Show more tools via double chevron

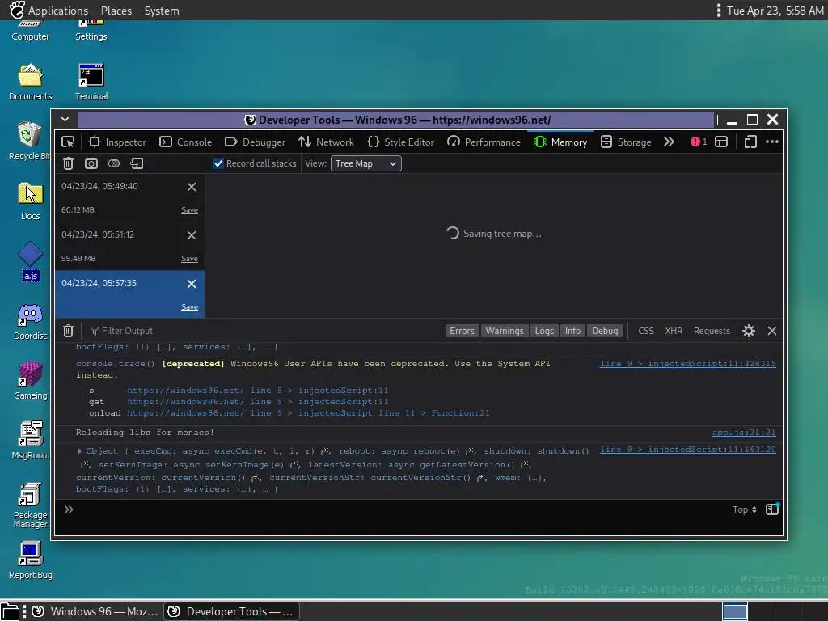[669, 142]
